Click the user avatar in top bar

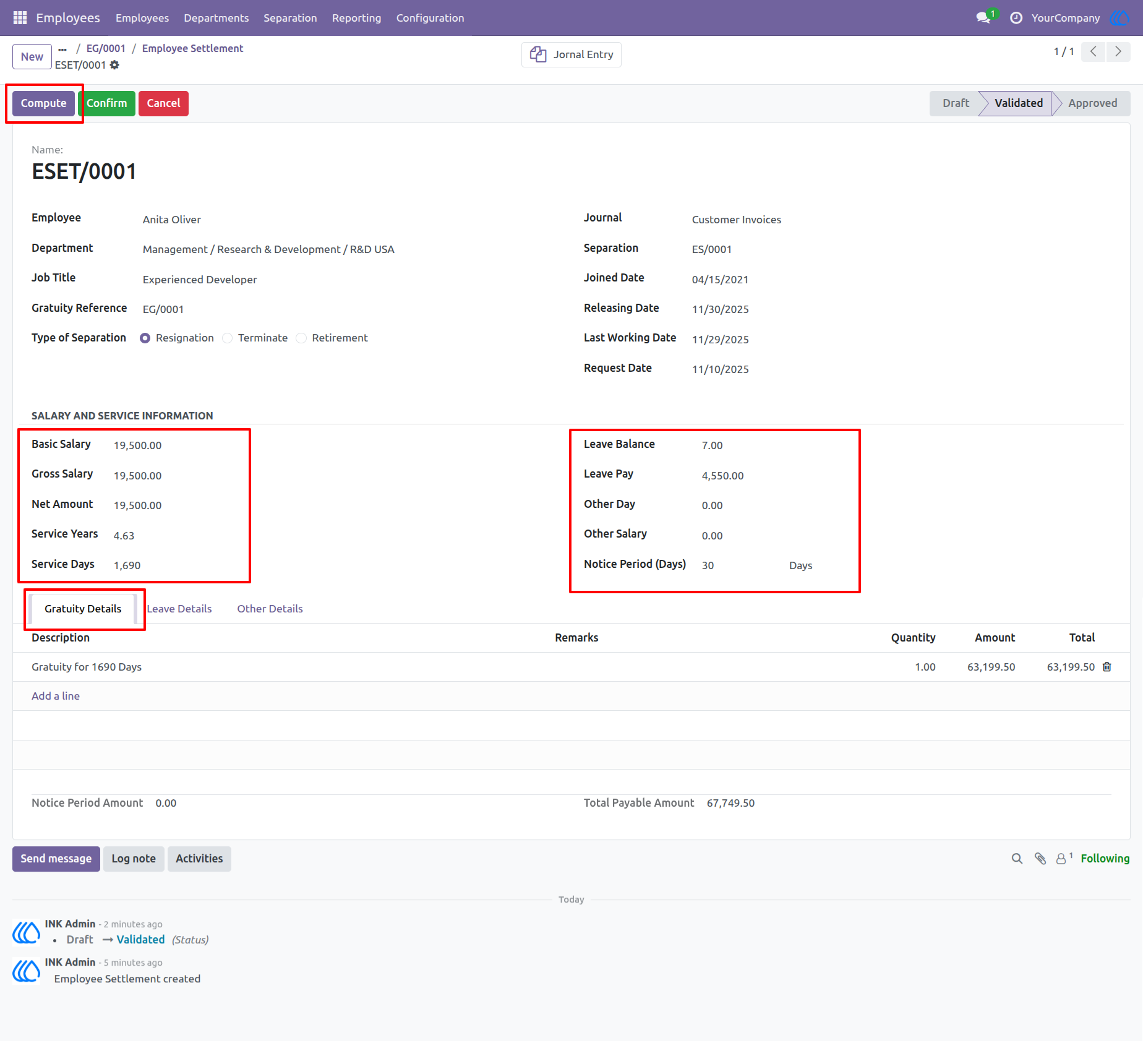[1119, 18]
